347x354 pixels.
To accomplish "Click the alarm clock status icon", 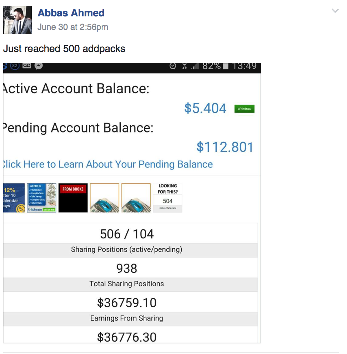I will click(x=173, y=66).
